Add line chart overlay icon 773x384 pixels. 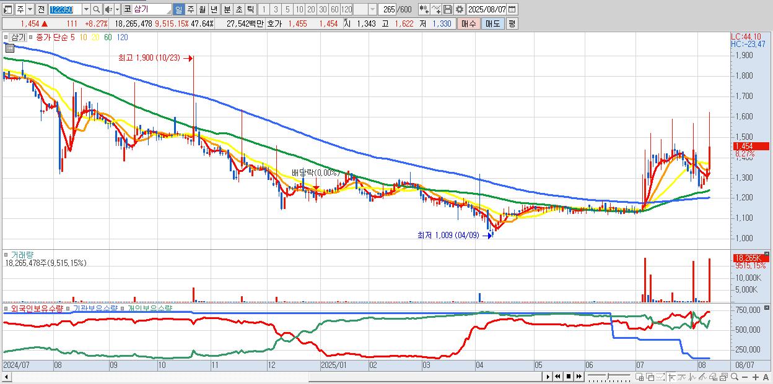pos(436,9)
